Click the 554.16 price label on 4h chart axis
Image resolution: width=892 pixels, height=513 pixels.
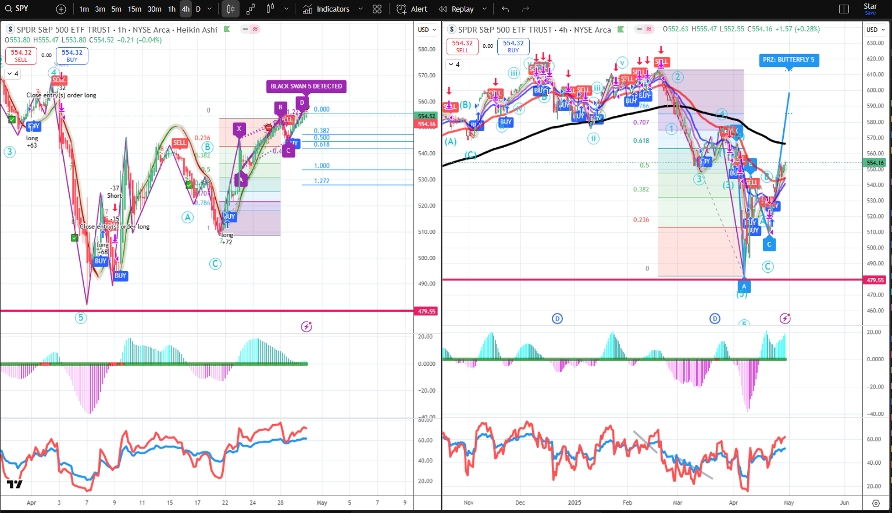pyautogui.click(x=875, y=163)
